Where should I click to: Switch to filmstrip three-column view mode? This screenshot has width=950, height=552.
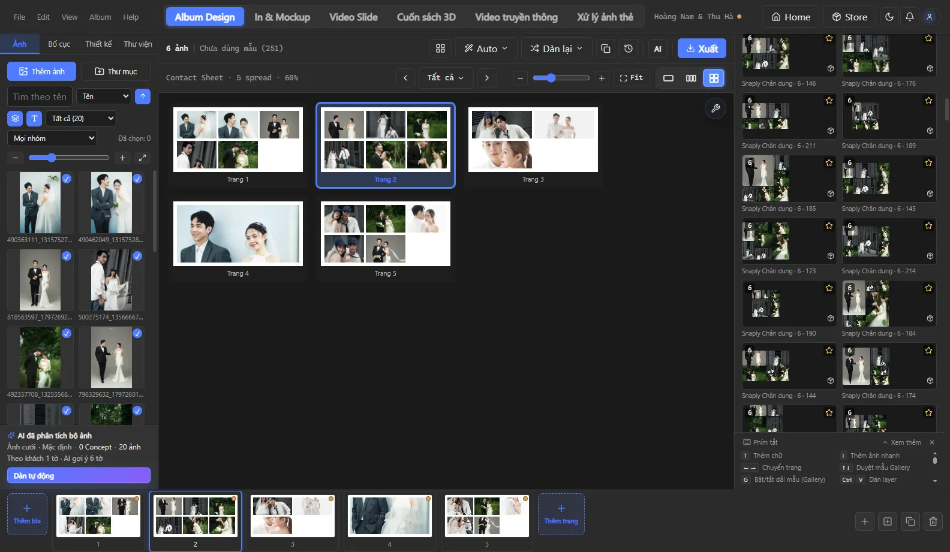point(691,78)
